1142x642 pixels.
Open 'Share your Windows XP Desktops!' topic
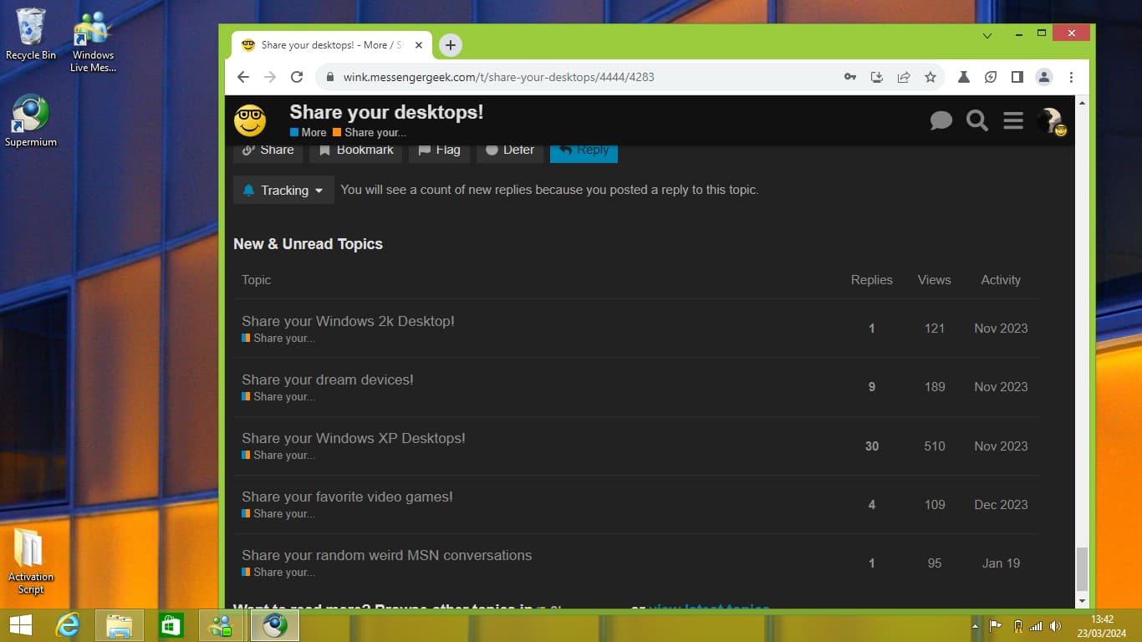point(353,438)
